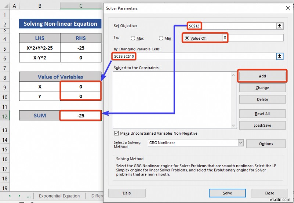Select the RHS value 0 in row 6
This screenshot has width=294, height=203.
click(x=81, y=58)
